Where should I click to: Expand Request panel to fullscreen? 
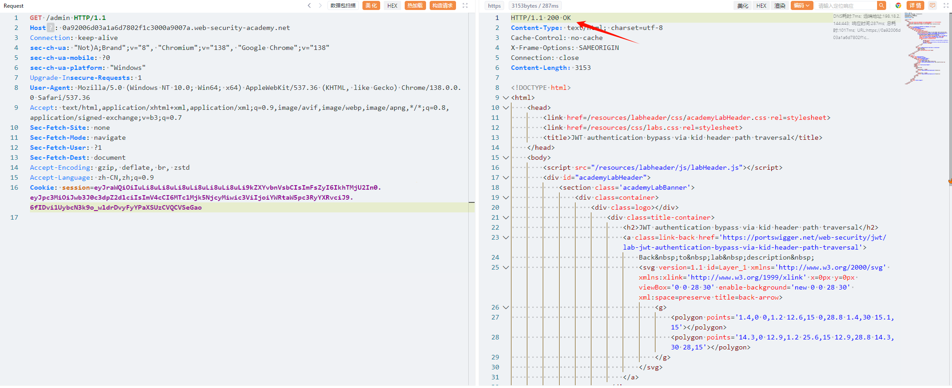coord(465,5)
